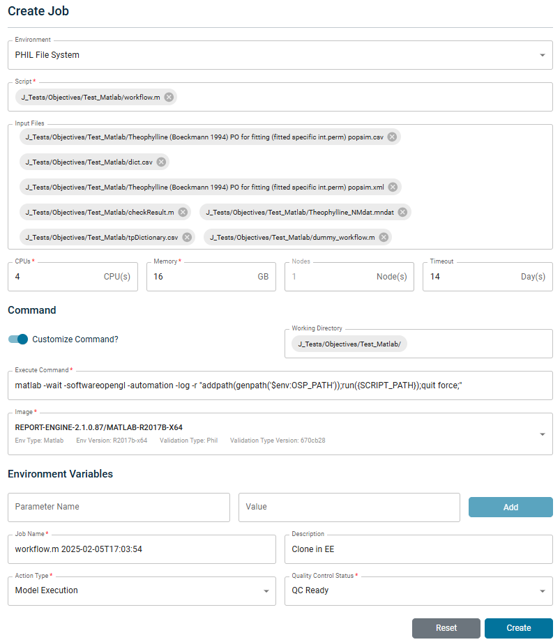Expand the Image selection dropdown
This screenshot has height=642, width=560.
pos(542,434)
